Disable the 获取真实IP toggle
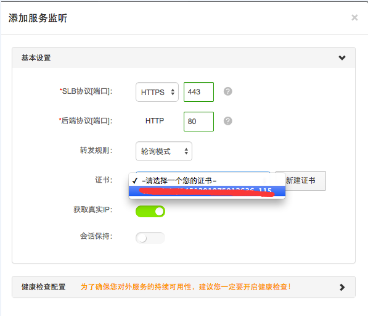Screen dimensions: 368x316 (x=150, y=212)
